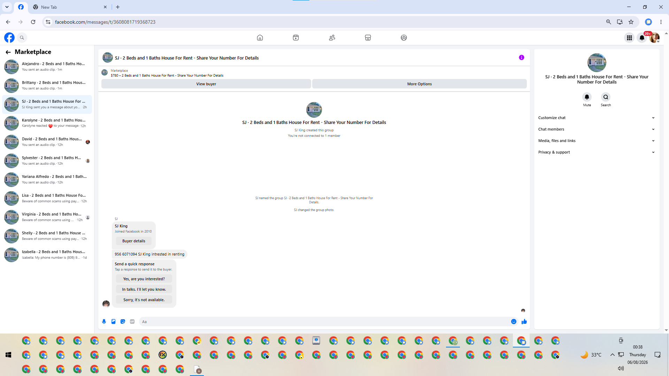Image resolution: width=669 pixels, height=376 pixels.
Task: Attach a photo file to message
Action: [113, 322]
